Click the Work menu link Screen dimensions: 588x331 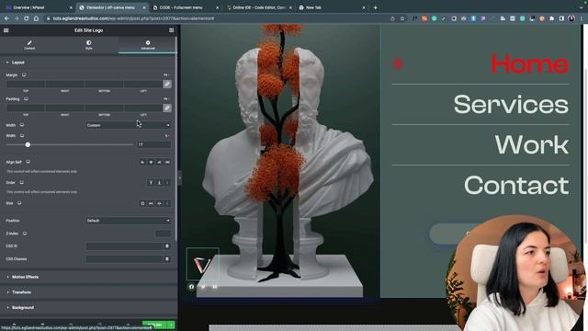click(532, 144)
